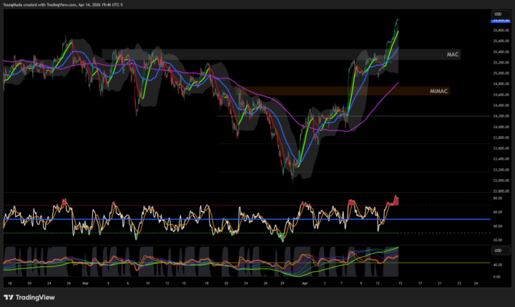This screenshot has height=307, width=515.
Task: Click the 25,000.00 price axis label
Action: coord(501,73)
